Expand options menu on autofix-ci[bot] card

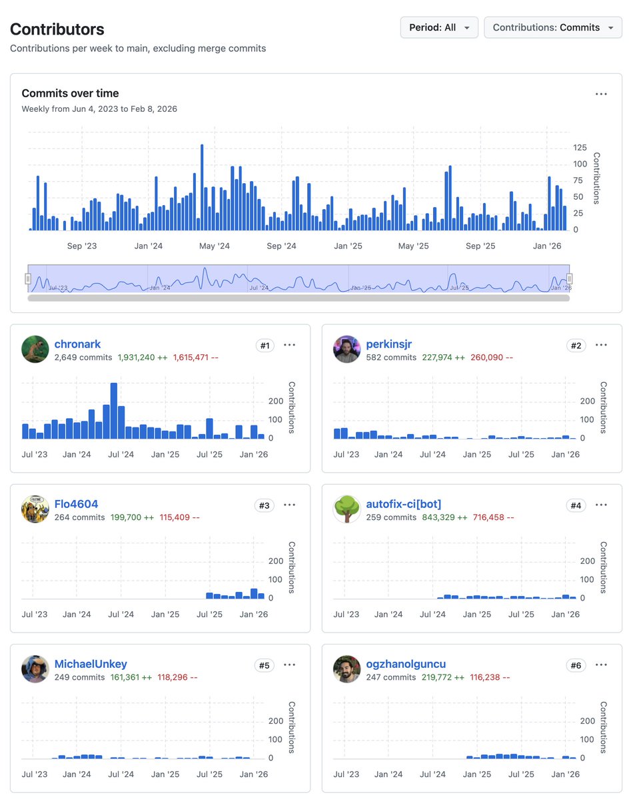point(601,505)
